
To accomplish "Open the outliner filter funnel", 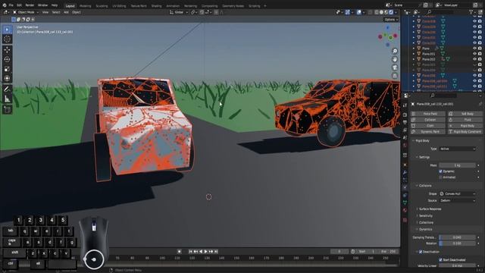I will (x=471, y=12).
